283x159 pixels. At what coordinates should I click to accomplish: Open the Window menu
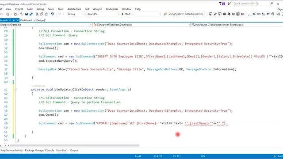pyautogui.click(x=126, y=9)
